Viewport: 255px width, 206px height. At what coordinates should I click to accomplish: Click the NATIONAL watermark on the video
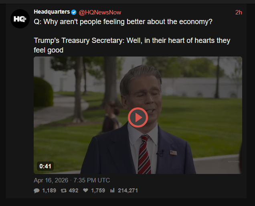pyautogui.click(x=234, y=162)
